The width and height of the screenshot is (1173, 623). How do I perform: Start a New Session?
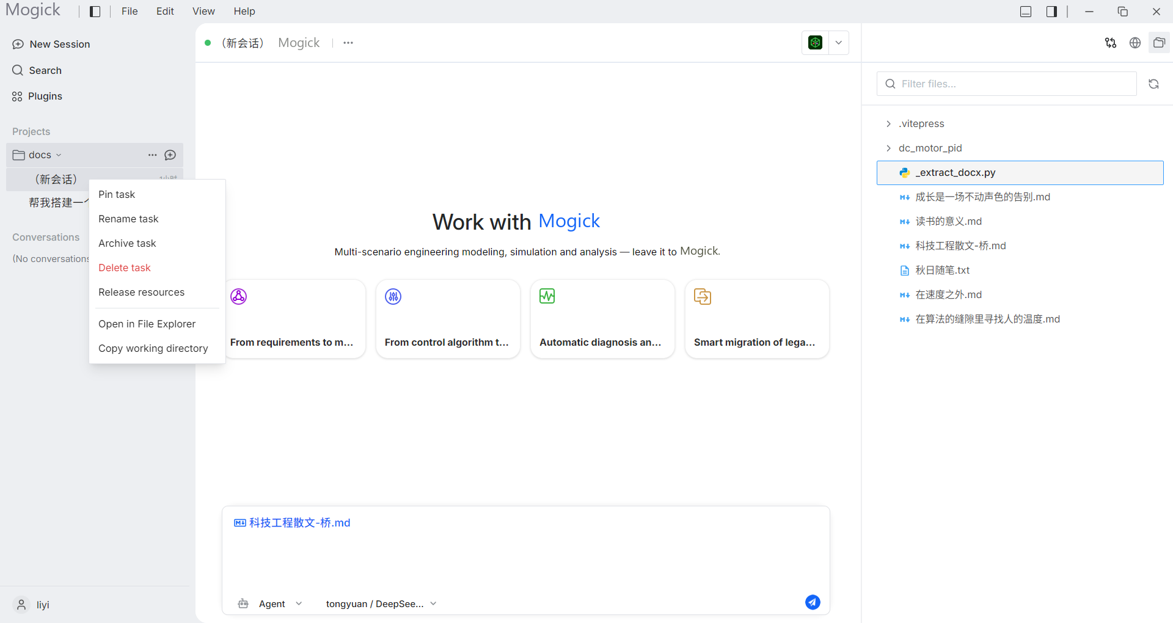click(51, 44)
